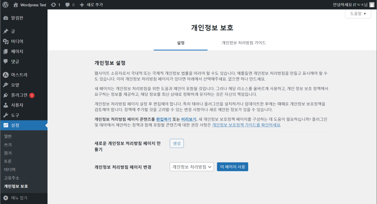Switch to 개인정보 처리방침 가이드 tab
The height and width of the screenshot is (204, 377).
244,43
